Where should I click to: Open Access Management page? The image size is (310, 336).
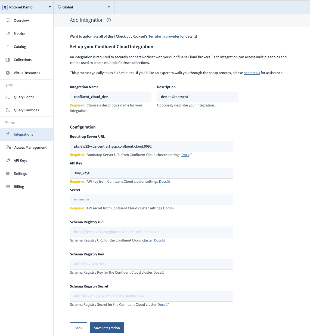[27, 147]
